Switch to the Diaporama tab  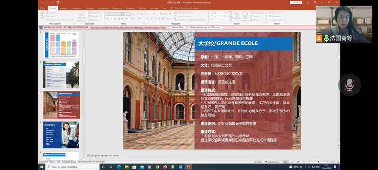117,8
